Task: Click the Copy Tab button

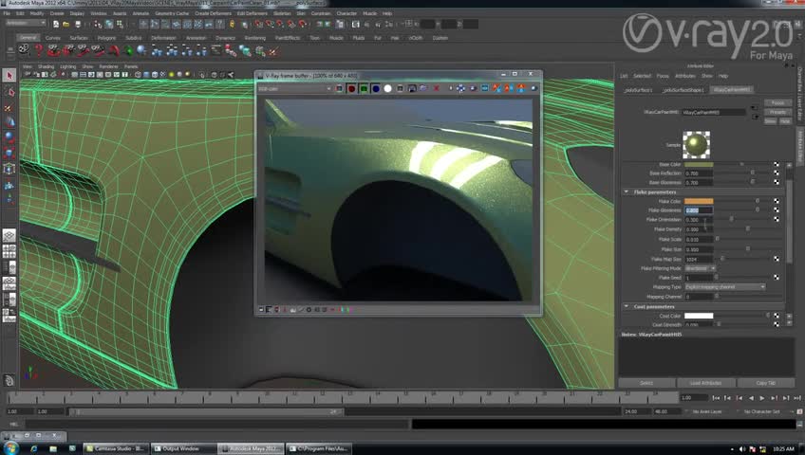Action: click(x=765, y=383)
